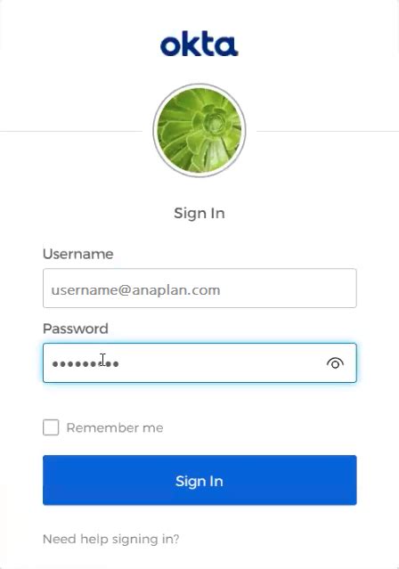
Task: Click the Password field label
Action: 76,329
